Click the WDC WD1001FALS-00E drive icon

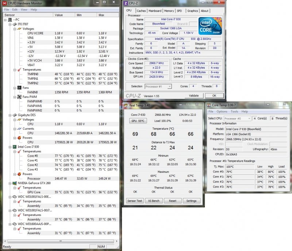click(15, 197)
